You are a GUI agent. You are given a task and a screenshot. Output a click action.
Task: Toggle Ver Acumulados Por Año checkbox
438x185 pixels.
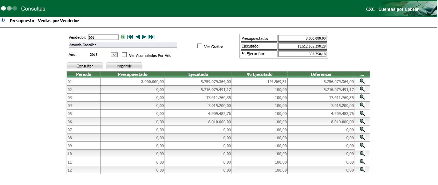[x=124, y=55]
